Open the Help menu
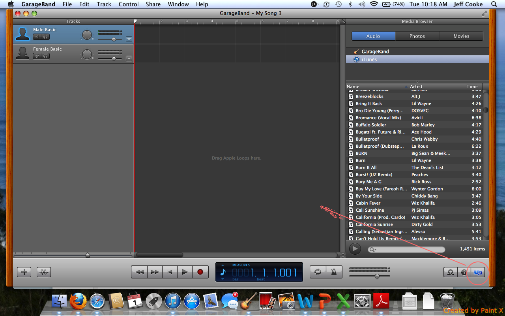This screenshot has width=505, height=316. pyautogui.click(x=202, y=4)
